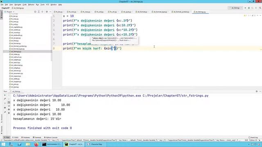Open Run panel settings gear
This screenshot has height=147, width=262.
[257, 91]
